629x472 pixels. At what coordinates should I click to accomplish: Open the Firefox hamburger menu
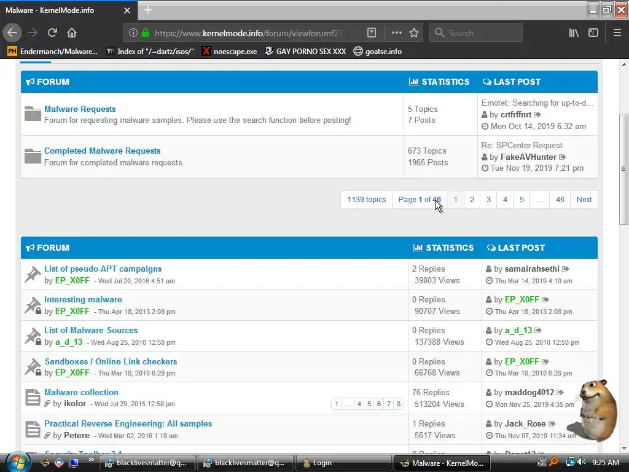617,33
